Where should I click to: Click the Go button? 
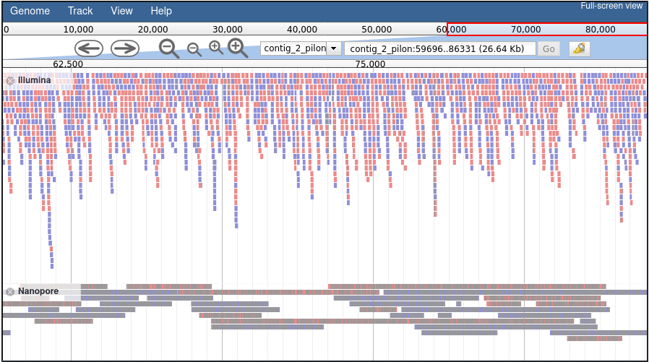pos(549,49)
